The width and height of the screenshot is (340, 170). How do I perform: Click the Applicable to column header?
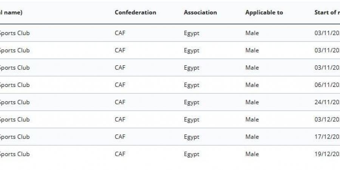264,12
